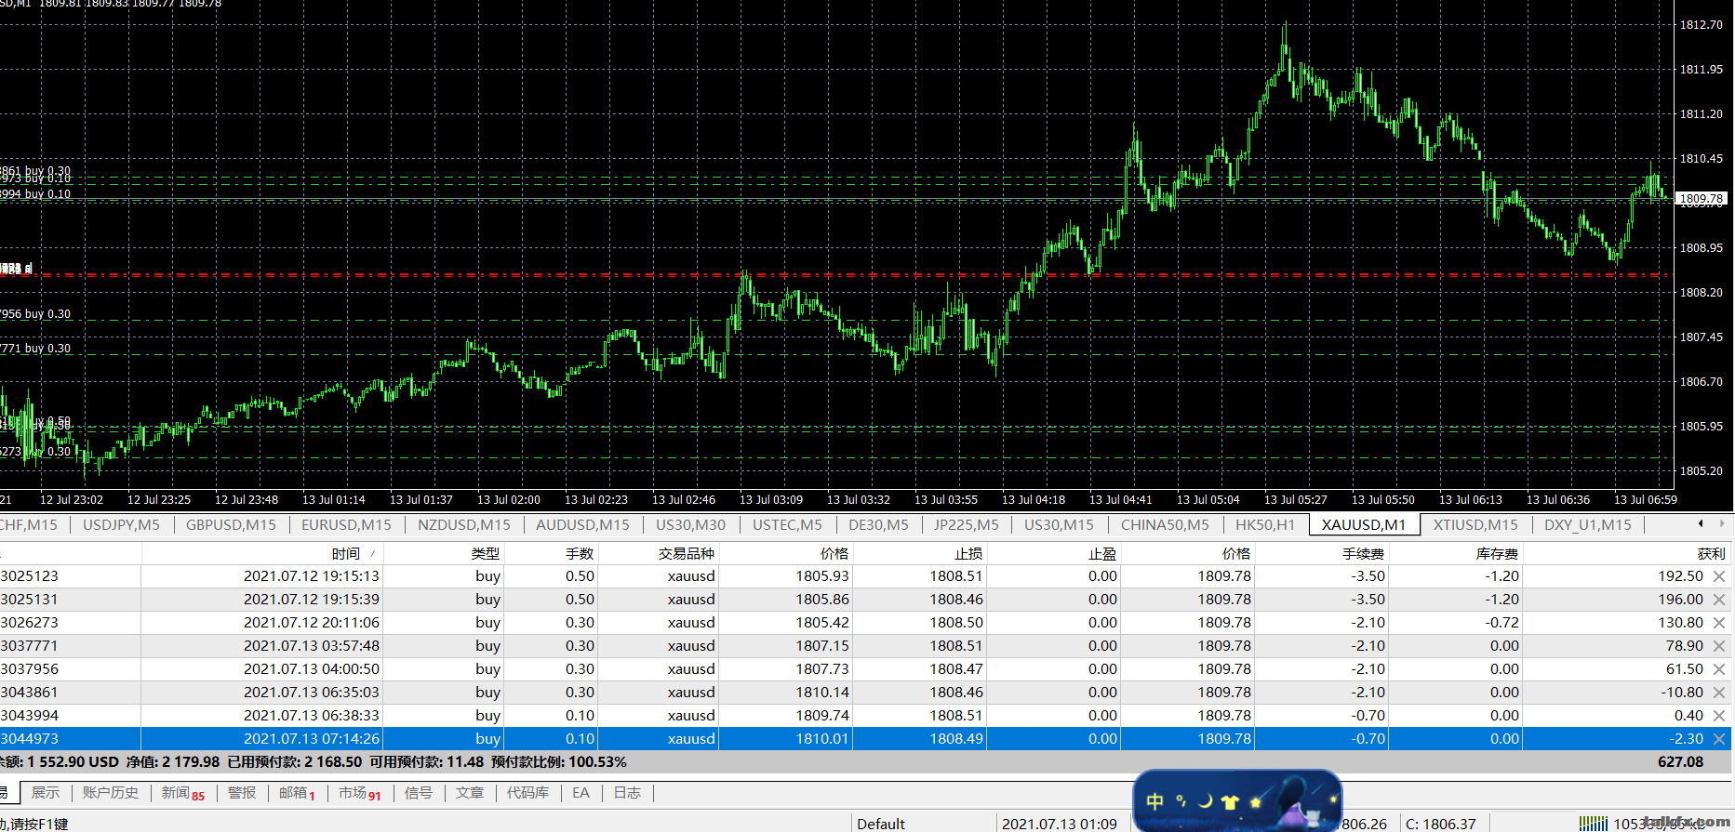Open the DXY_U1,M15 chart tab
This screenshot has width=1735, height=832.
[x=1587, y=525]
